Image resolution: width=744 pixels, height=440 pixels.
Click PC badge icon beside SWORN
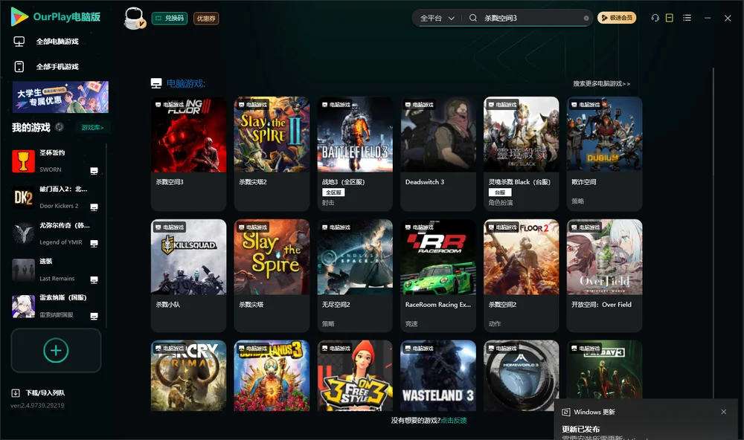click(94, 171)
